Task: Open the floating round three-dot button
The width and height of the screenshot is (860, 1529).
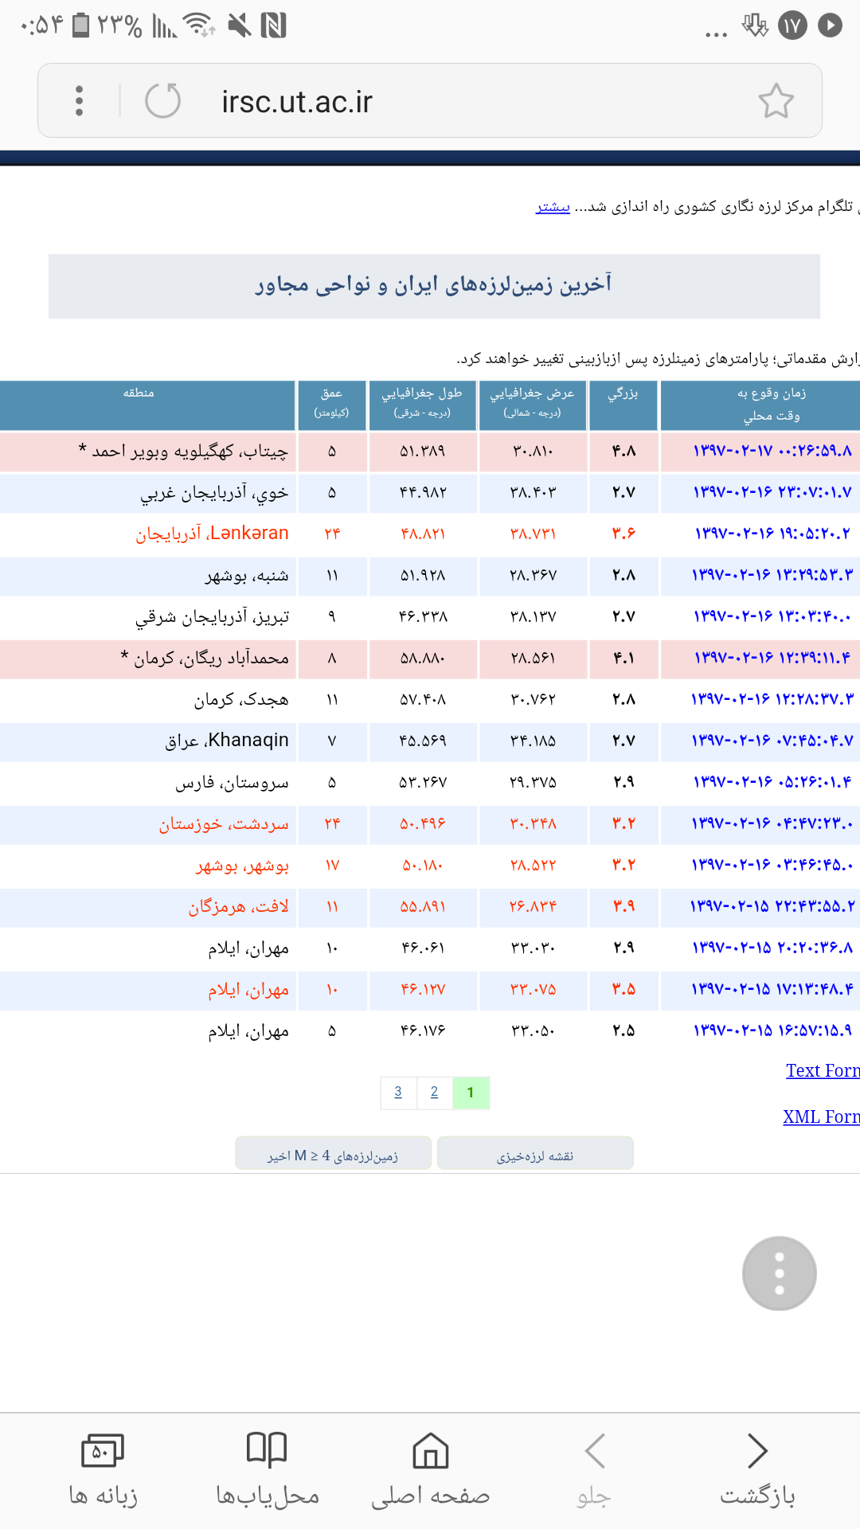Action: (780, 1273)
